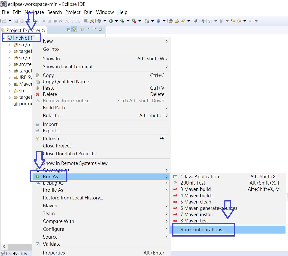
Task: Choose 3 Maven build entry
Action: pos(228,189)
